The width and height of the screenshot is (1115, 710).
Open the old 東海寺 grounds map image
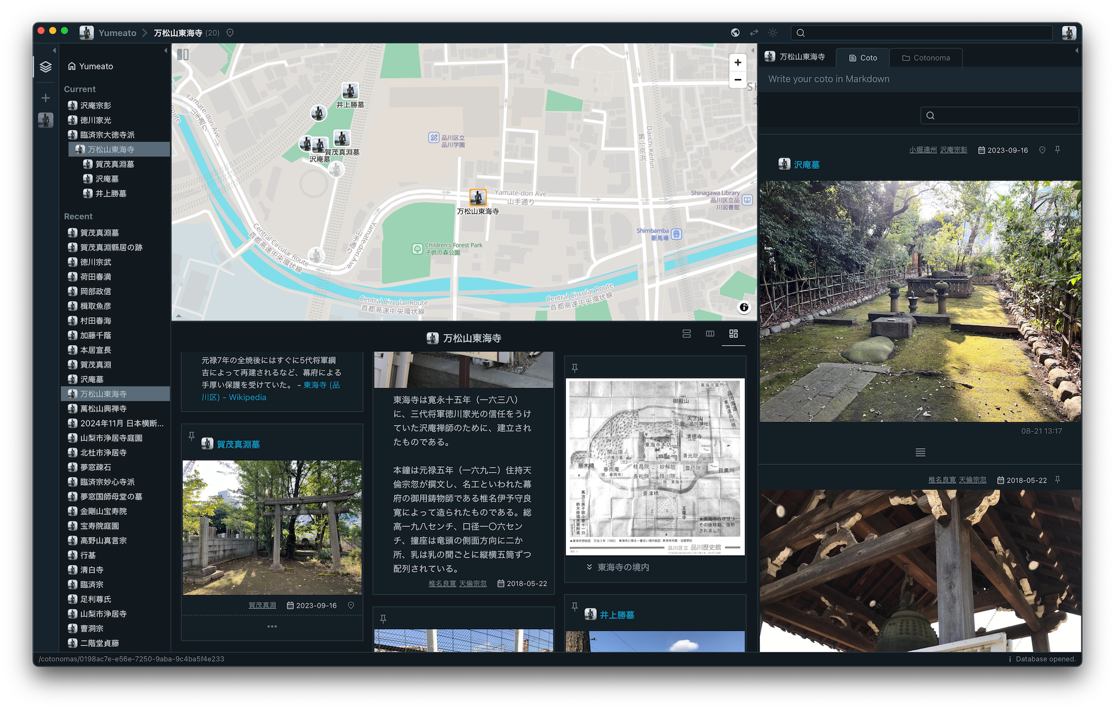(655, 467)
